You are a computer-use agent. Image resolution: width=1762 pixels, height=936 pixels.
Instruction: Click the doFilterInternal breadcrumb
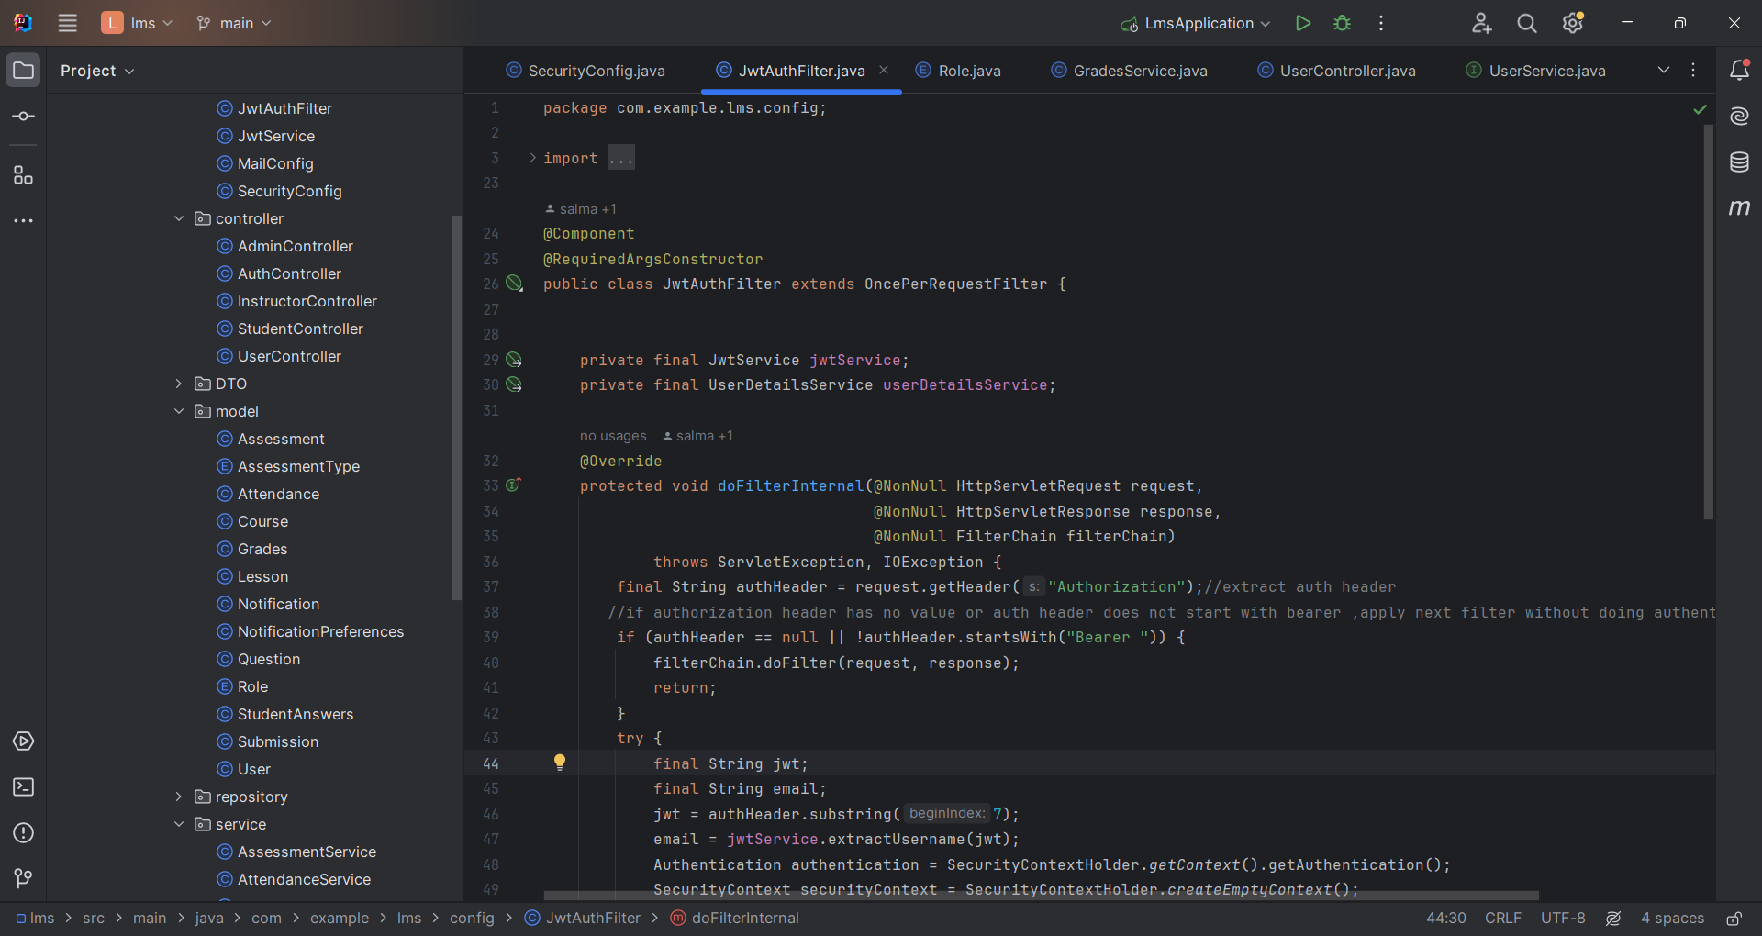735,919
